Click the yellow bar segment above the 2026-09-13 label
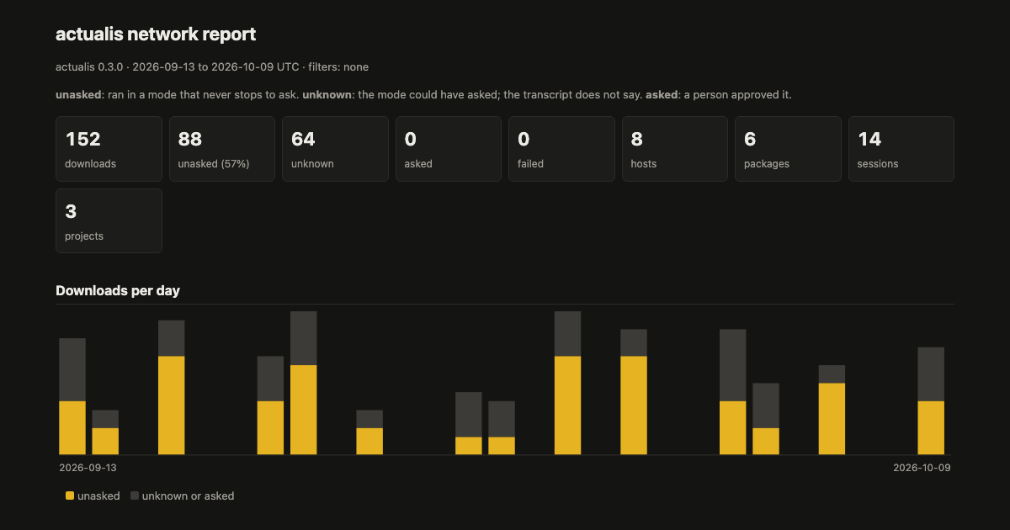 click(72, 428)
